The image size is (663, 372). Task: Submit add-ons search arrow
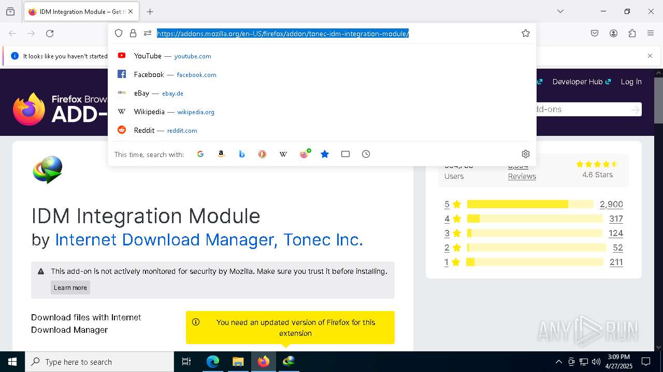(635, 110)
